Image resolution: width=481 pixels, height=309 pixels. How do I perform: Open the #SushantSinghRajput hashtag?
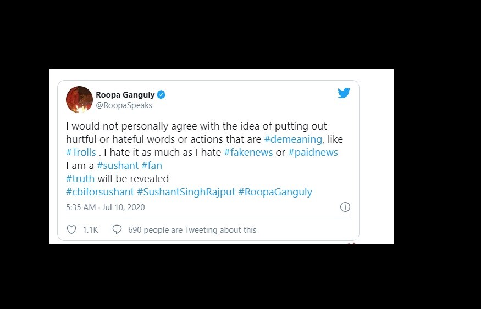(186, 192)
